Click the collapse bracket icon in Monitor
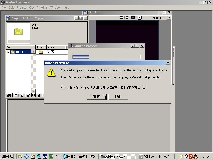Screen dimensions: 213x160 point(140,18)
